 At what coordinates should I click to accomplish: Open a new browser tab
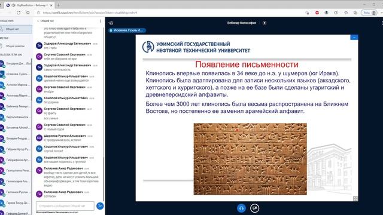point(59,5)
